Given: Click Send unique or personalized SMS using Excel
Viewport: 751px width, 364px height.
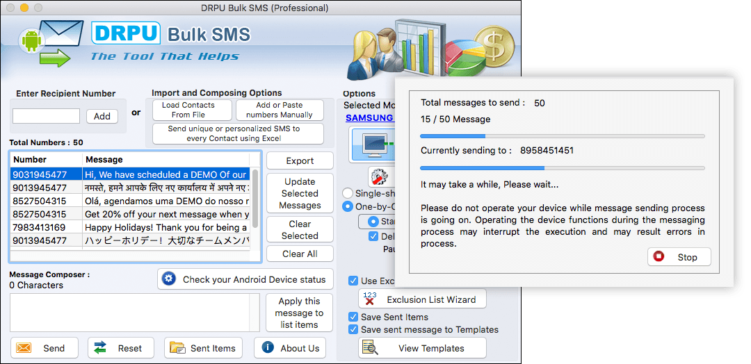Looking at the screenshot, I should click(x=238, y=133).
